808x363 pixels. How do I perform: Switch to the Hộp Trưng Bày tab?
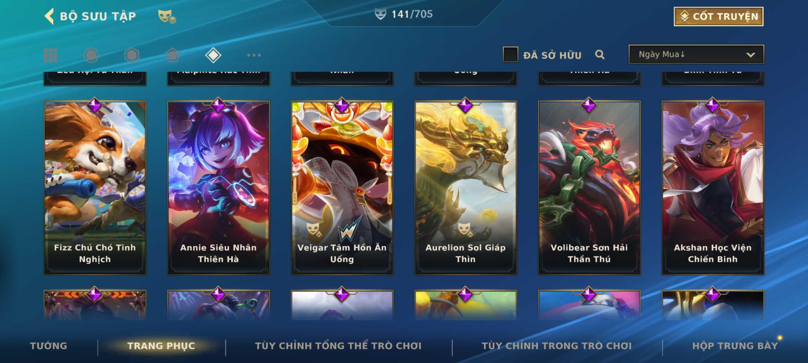(x=735, y=346)
